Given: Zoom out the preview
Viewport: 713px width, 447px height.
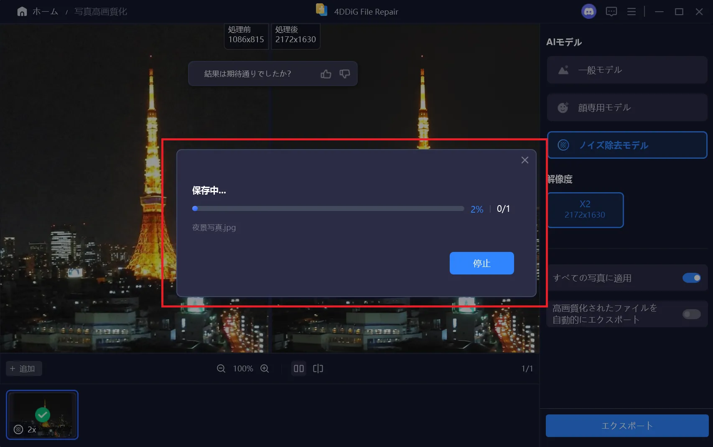Looking at the screenshot, I should click(221, 368).
